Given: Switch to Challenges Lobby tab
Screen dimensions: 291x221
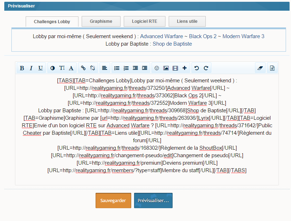Looking at the screenshot, I should point(52,22).
